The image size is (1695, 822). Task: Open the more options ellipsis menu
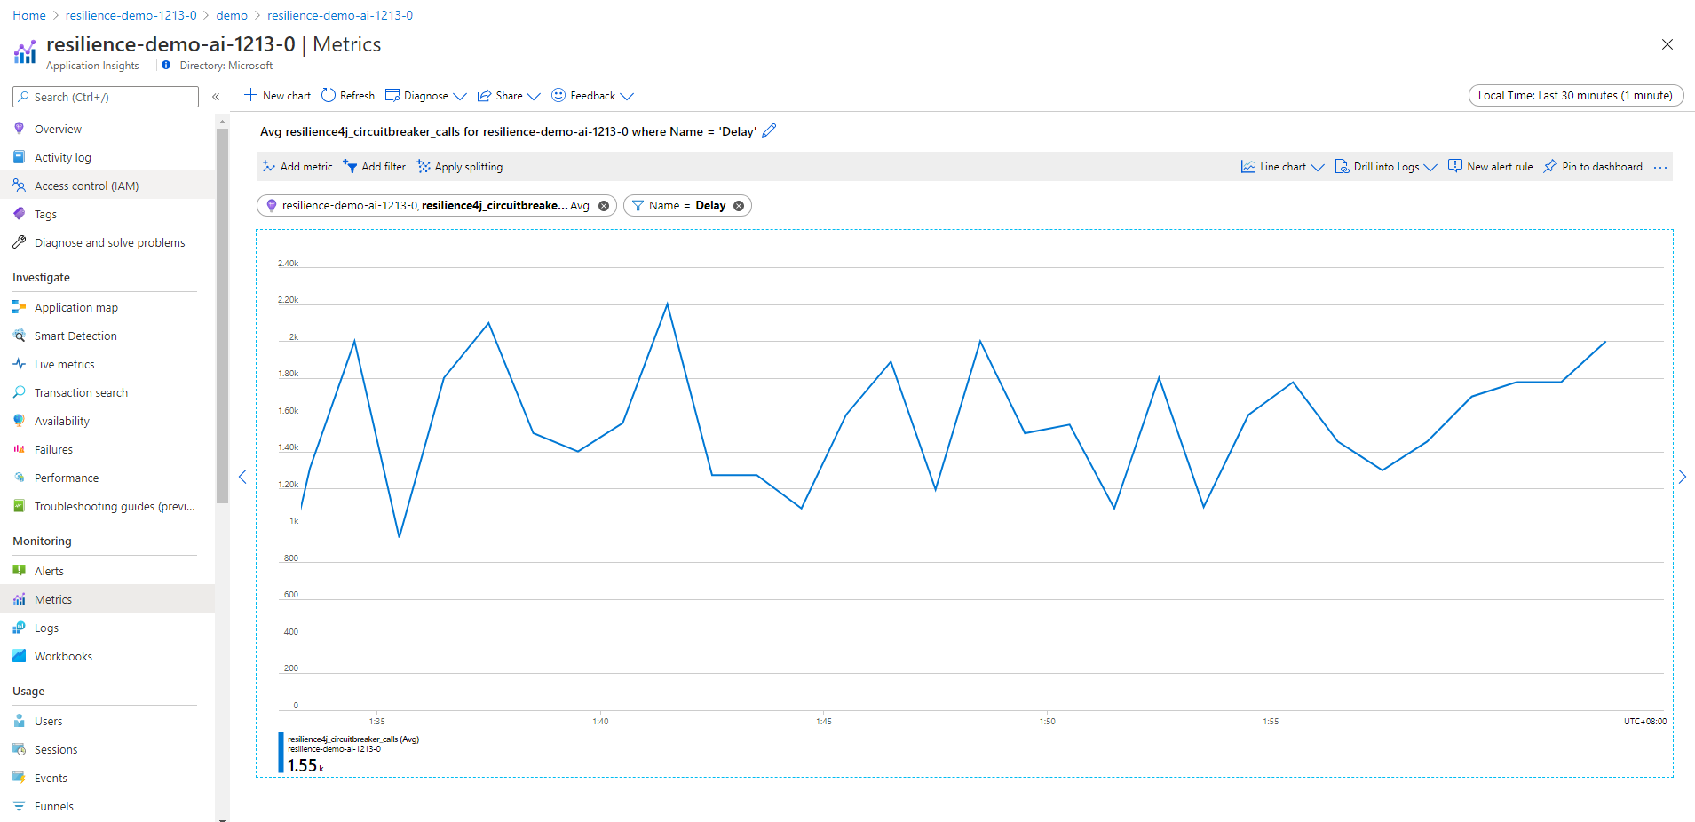(x=1660, y=167)
